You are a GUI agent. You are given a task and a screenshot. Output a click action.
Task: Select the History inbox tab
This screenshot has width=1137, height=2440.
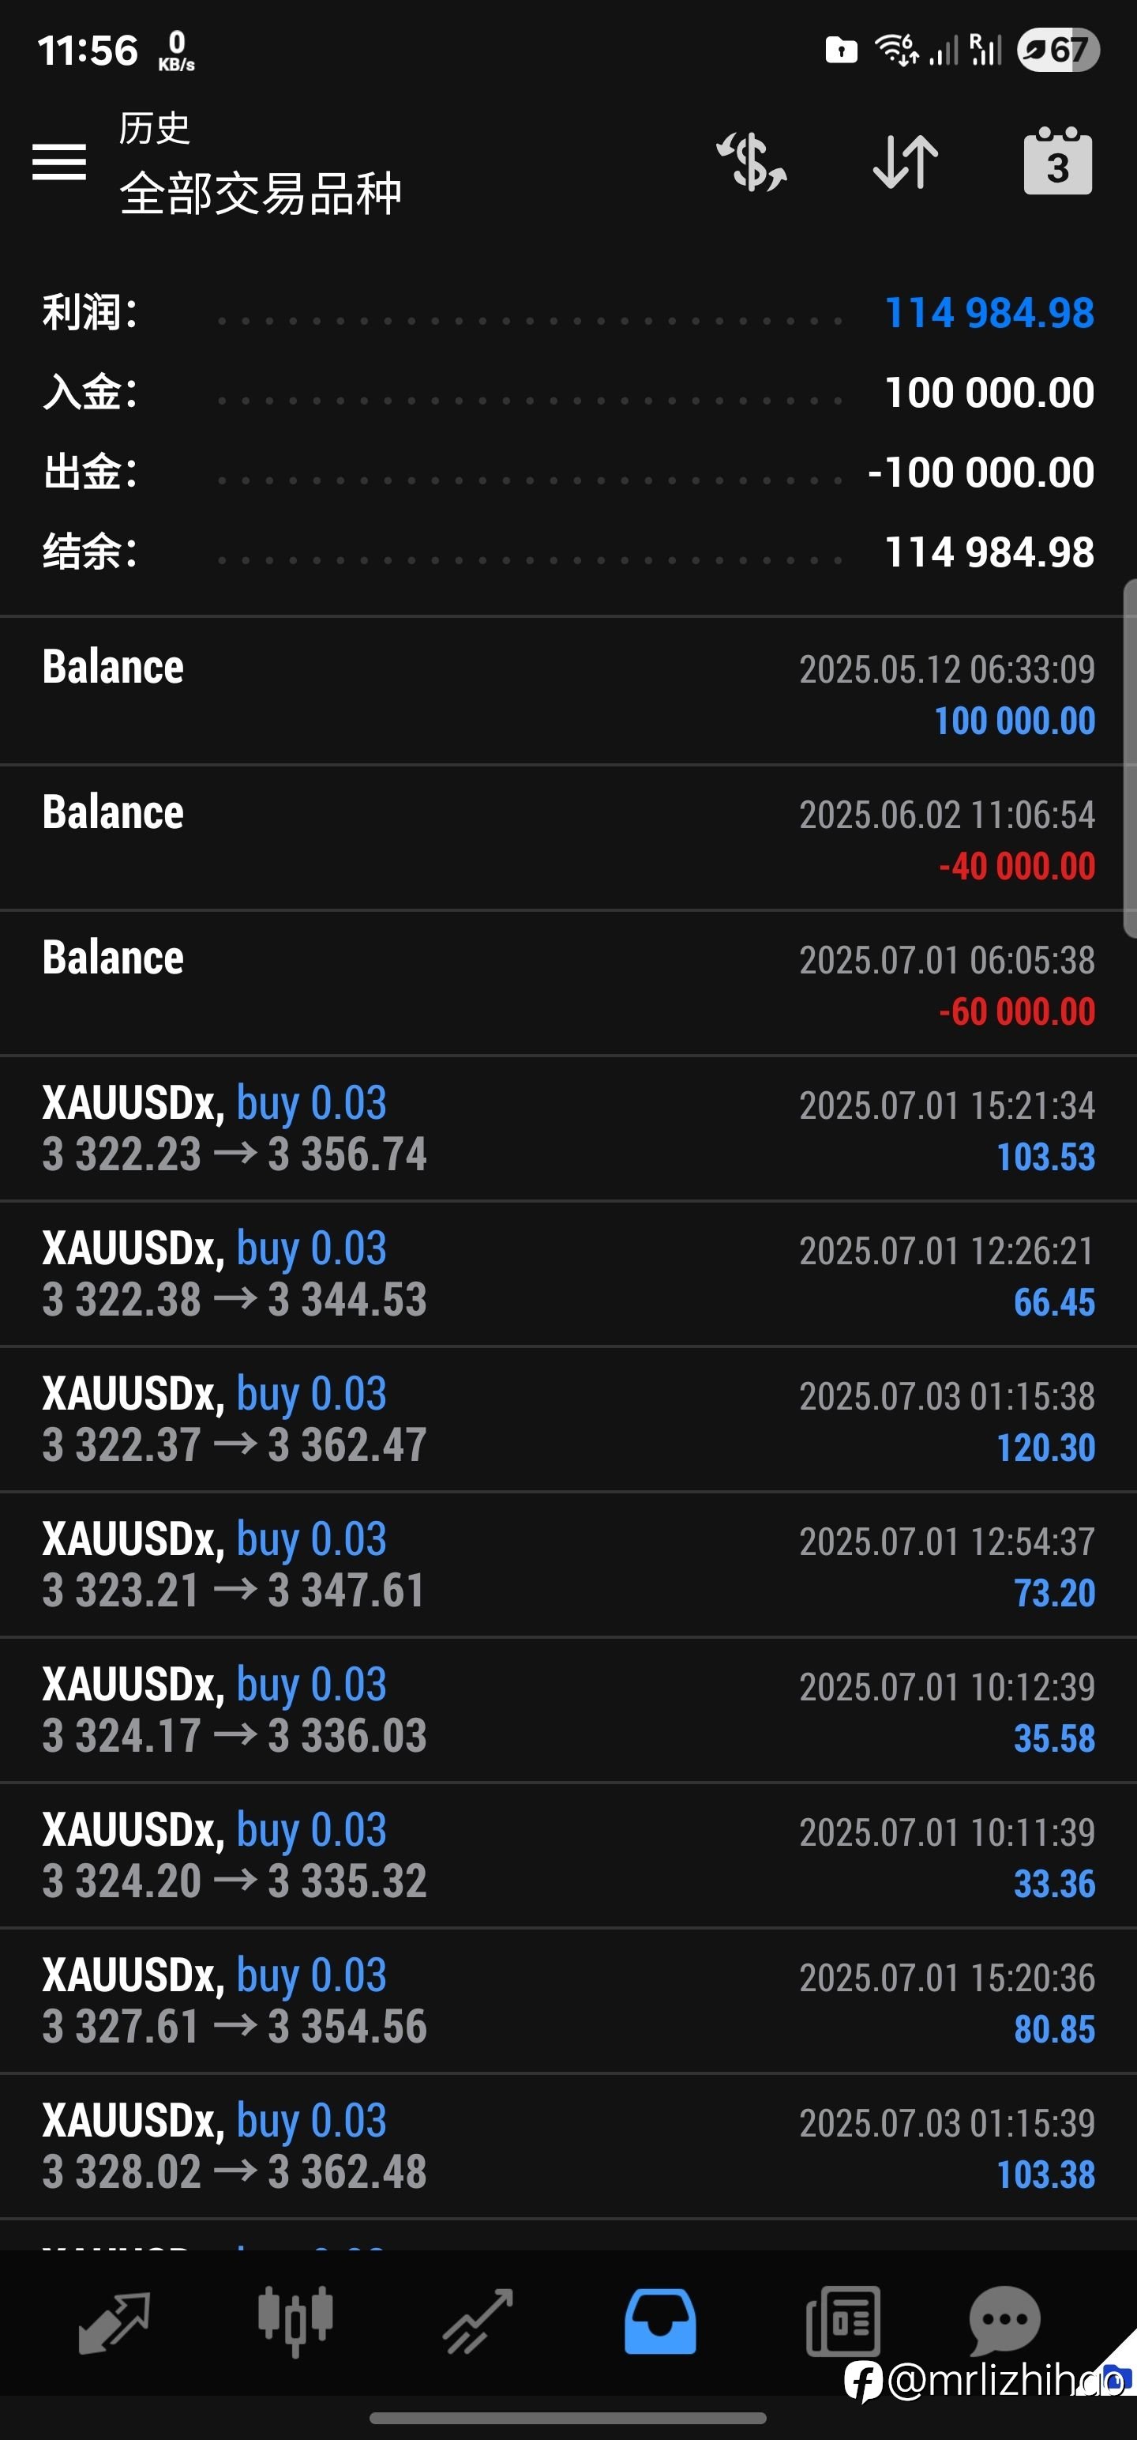pos(660,2321)
